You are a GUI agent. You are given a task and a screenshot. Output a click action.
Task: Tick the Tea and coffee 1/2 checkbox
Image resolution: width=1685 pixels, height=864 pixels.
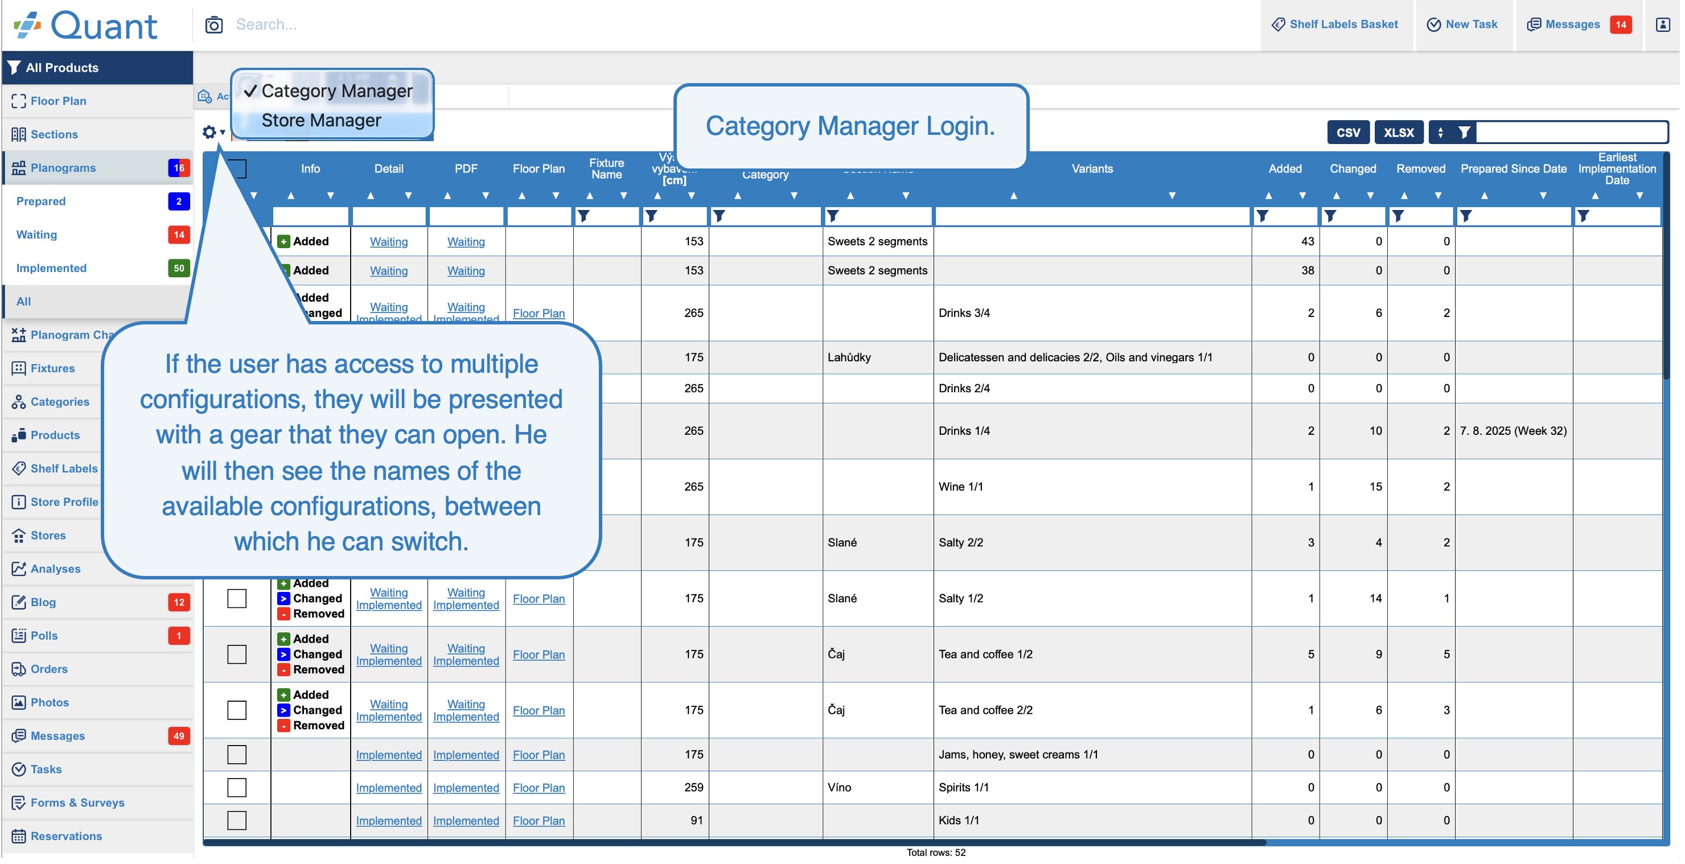pyautogui.click(x=237, y=654)
